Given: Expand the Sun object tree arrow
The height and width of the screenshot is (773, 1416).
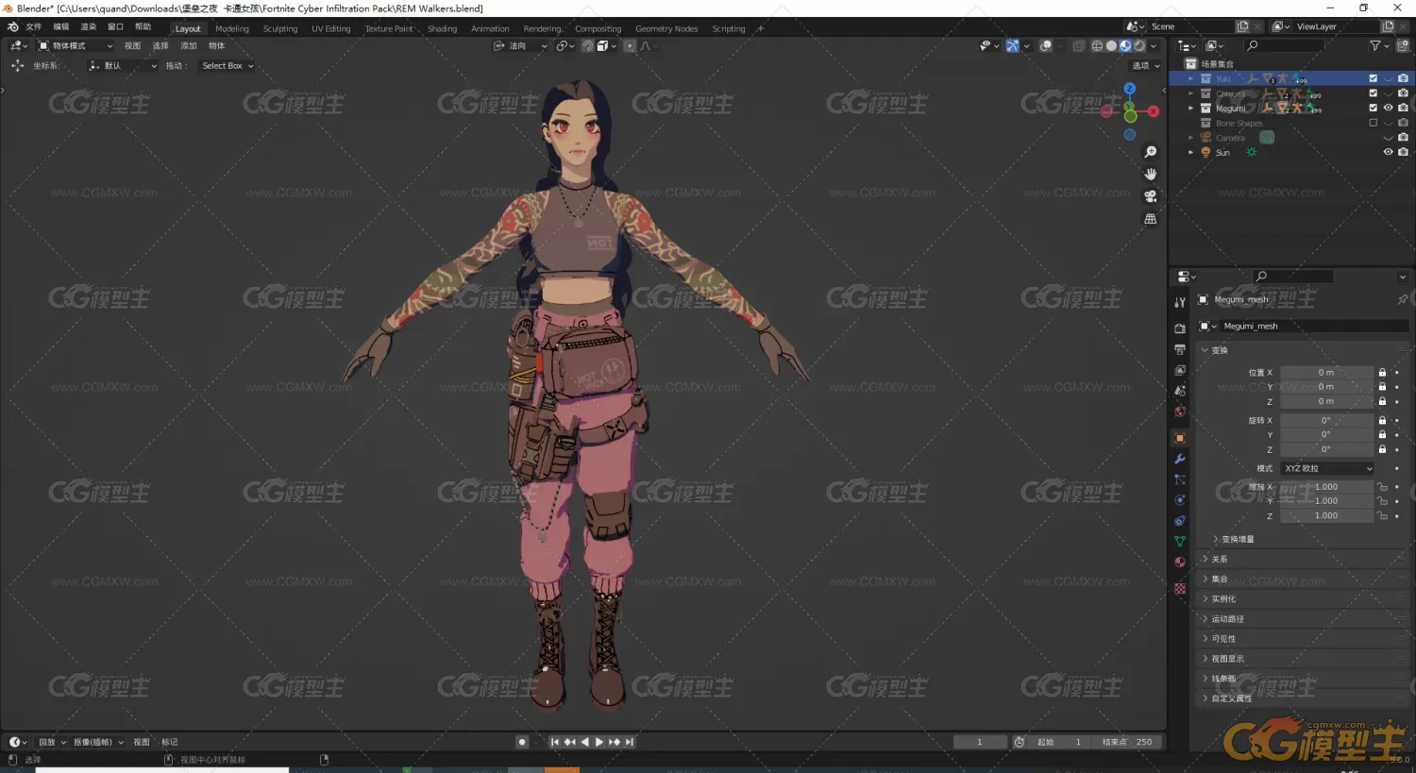Looking at the screenshot, I should click(x=1191, y=152).
